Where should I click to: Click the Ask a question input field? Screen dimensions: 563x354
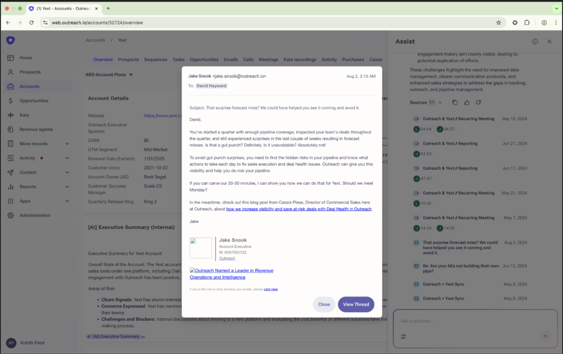(475, 321)
